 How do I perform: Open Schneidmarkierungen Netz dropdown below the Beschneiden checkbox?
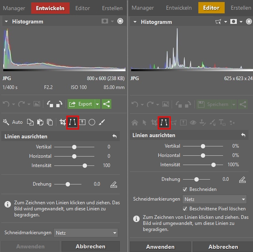(214, 199)
